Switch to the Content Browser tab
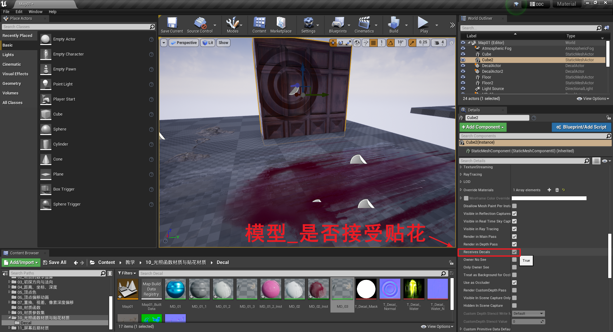613x332 pixels. coord(25,253)
